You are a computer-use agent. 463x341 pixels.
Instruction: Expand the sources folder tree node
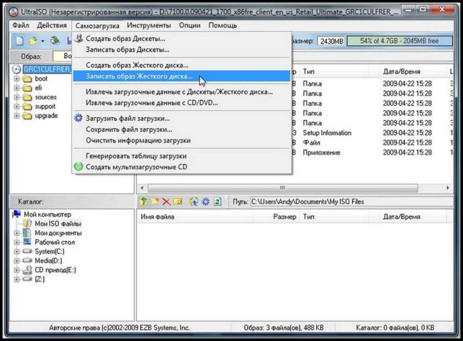[x=17, y=97]
